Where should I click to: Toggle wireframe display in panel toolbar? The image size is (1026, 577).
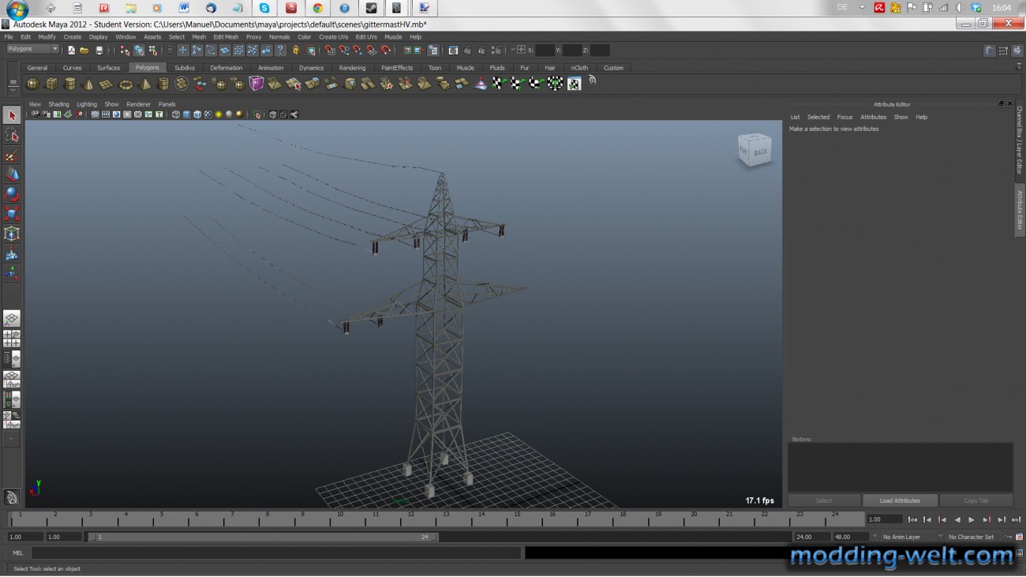pyautogui.click(x=176, y=114)
